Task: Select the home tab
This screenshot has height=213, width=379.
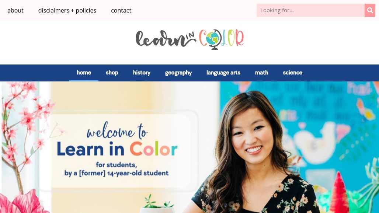Action: click(x=84, y=73)
